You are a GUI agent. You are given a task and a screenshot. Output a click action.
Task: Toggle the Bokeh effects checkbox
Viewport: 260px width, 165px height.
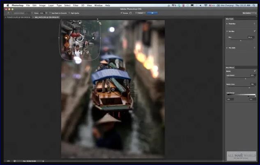255,71
